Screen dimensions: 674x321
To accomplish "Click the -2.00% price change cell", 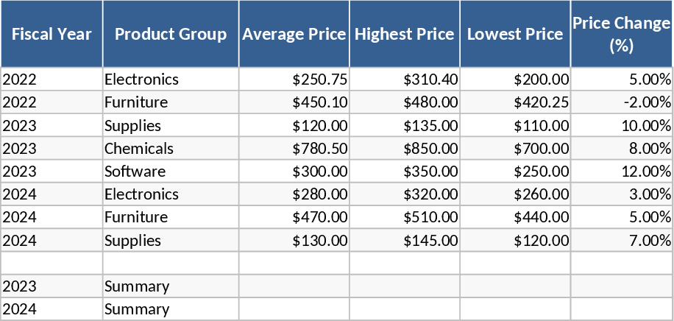I will coord(622,102).
